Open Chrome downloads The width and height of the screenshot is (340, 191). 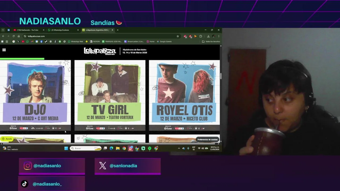point(208,36)
